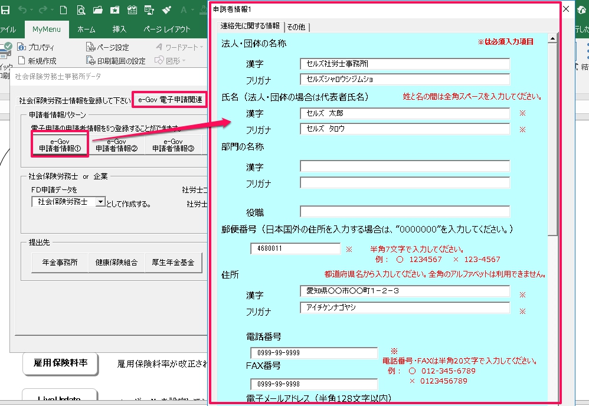Expand the 図形 dropdown arrow
The image size is (589, 406).
point(184,60)
